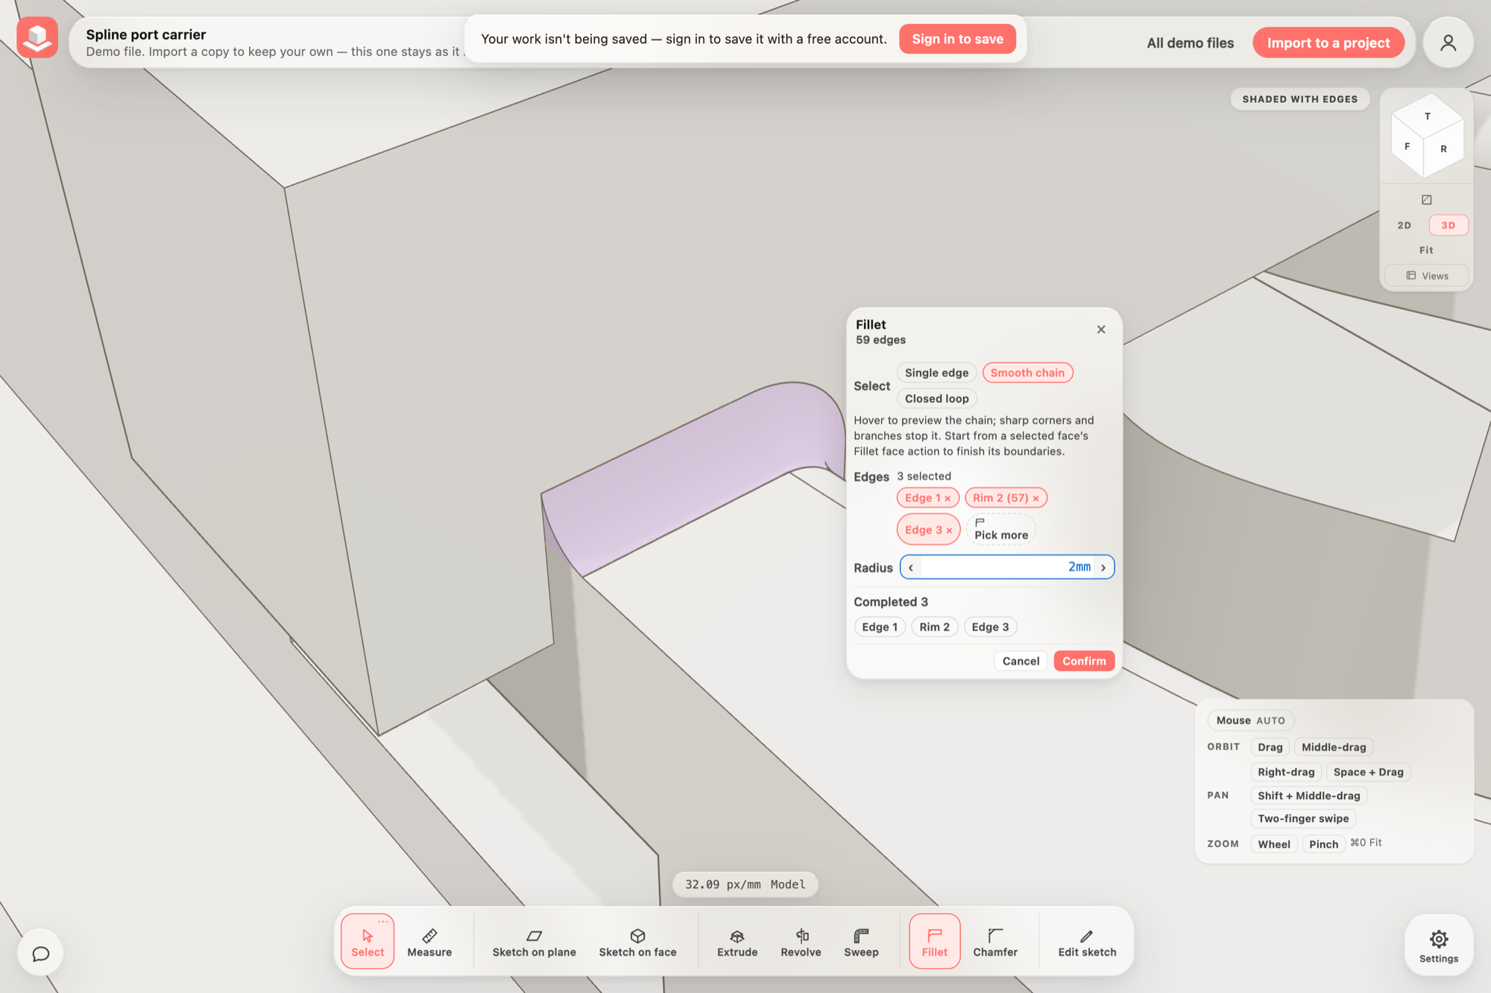Choose the Measure tool
The image size is (1491, 993).
pos(429,941)
